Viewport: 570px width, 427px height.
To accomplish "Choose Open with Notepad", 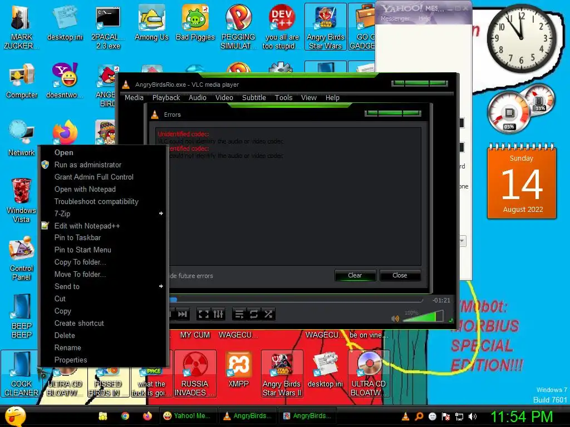I will (x=103, y=189).
